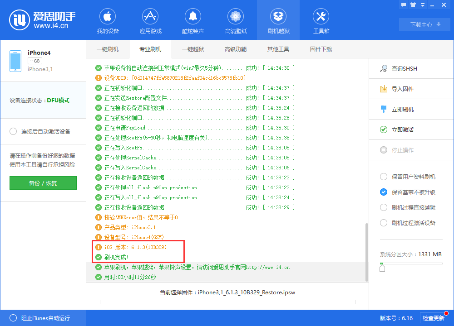
Task: Open 高清壁纸 (Wallpapers) section
Action: click(235, 20)
